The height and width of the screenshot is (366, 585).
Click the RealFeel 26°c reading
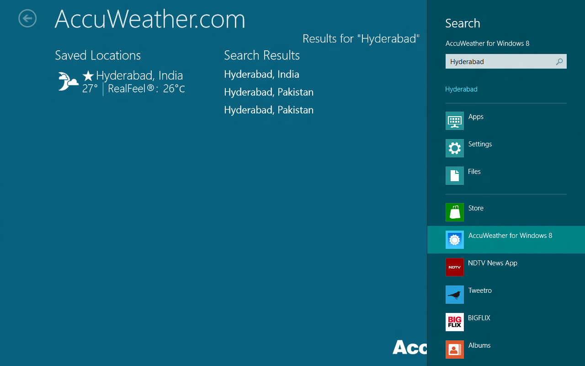coord(146,89)
